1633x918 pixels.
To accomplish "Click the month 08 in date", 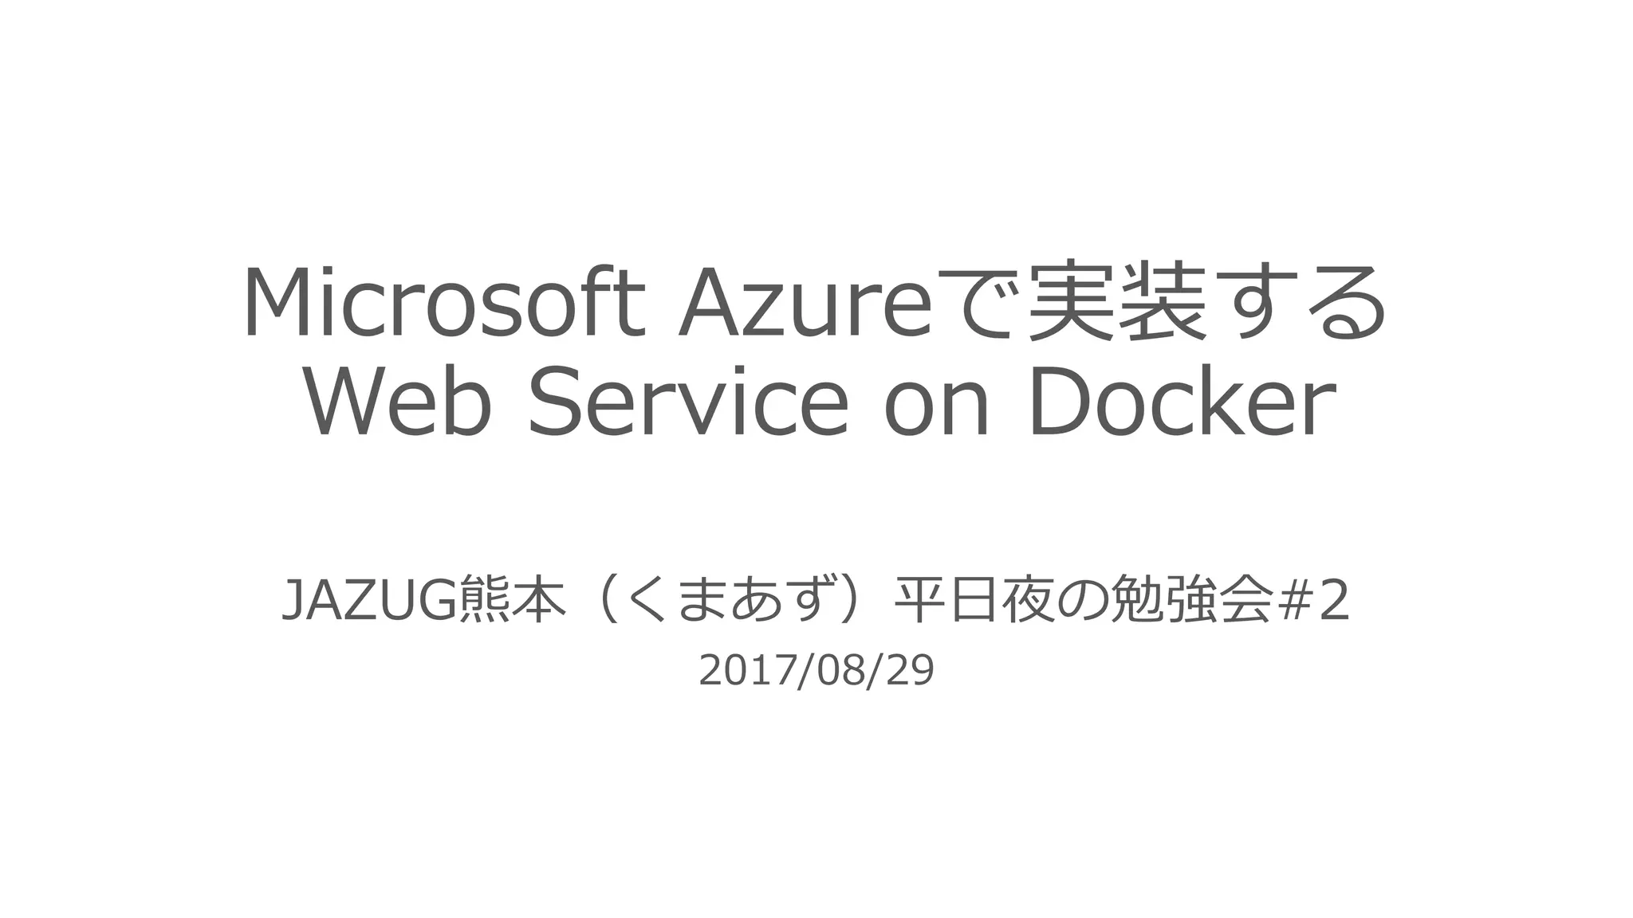I will click(835, 671).
